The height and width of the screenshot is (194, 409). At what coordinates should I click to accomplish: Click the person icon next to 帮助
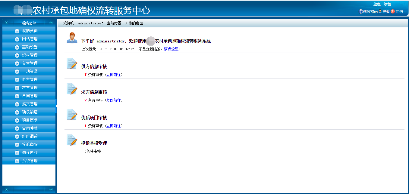(380, 11)
